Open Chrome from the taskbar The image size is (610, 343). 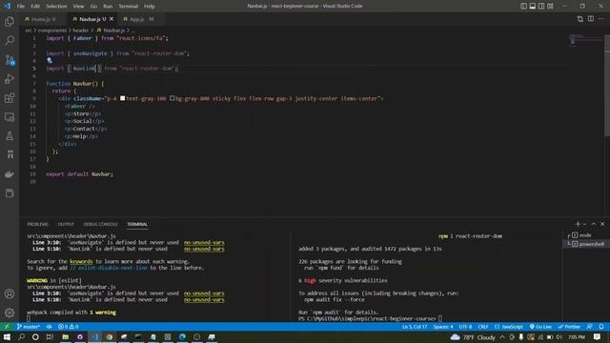[110, 336]
